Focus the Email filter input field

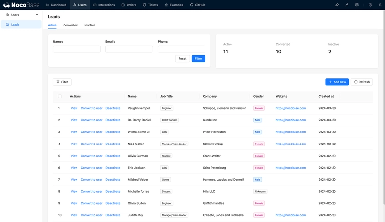pyautogui.click(x=129, y=49)
